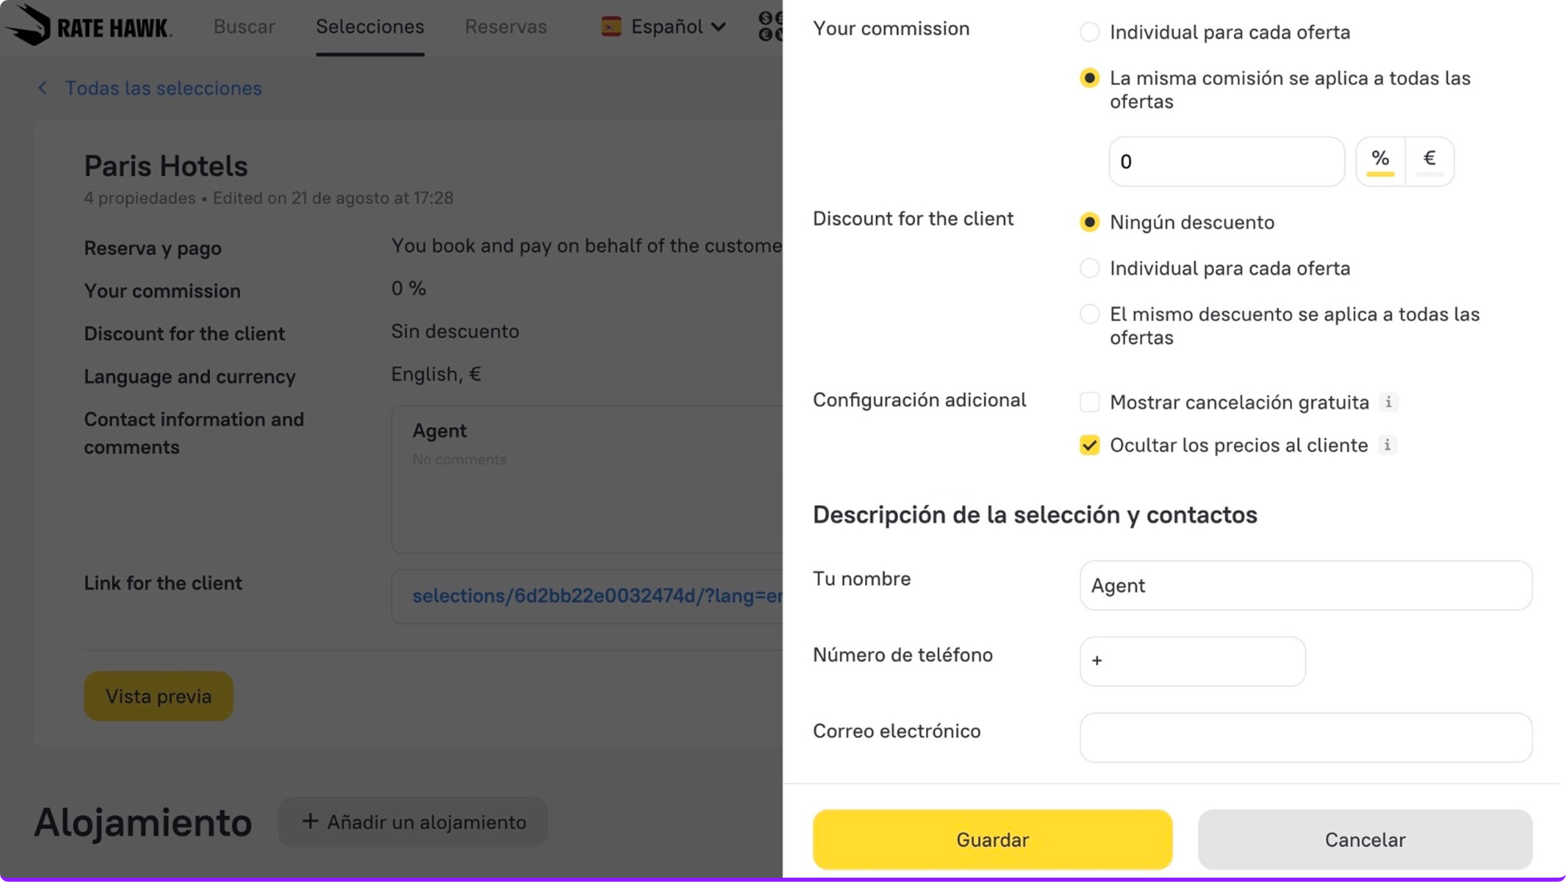The image size is (1566, 882).
Task: Uncheck Ocultar los precios al cliente
Action: point(1089,445)
